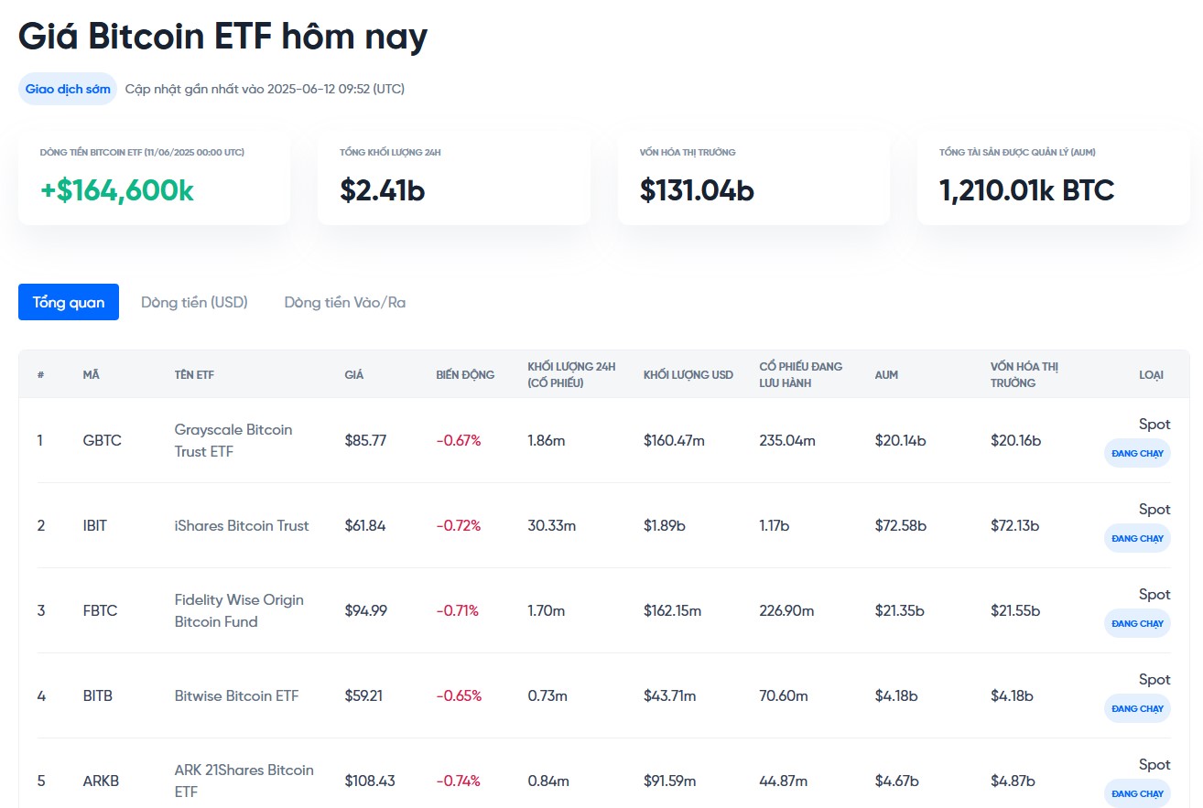Click the $2.41b total volume value

pos(382,190)
